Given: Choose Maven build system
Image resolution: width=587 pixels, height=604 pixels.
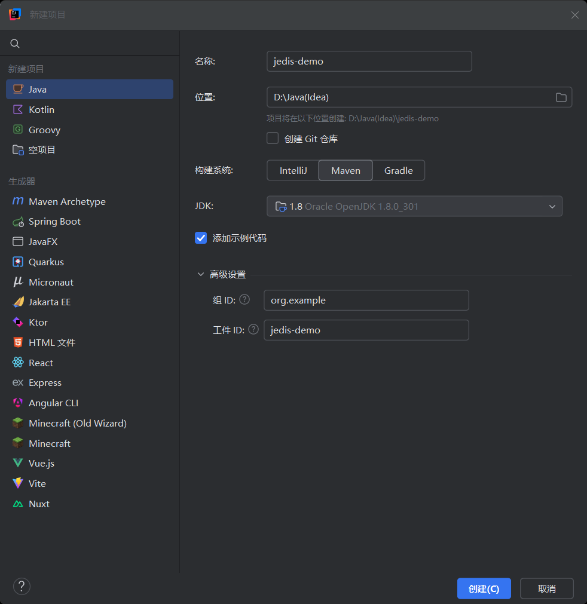Looking at the screenshot, I should pyautogui.click(x=346, y=170).
